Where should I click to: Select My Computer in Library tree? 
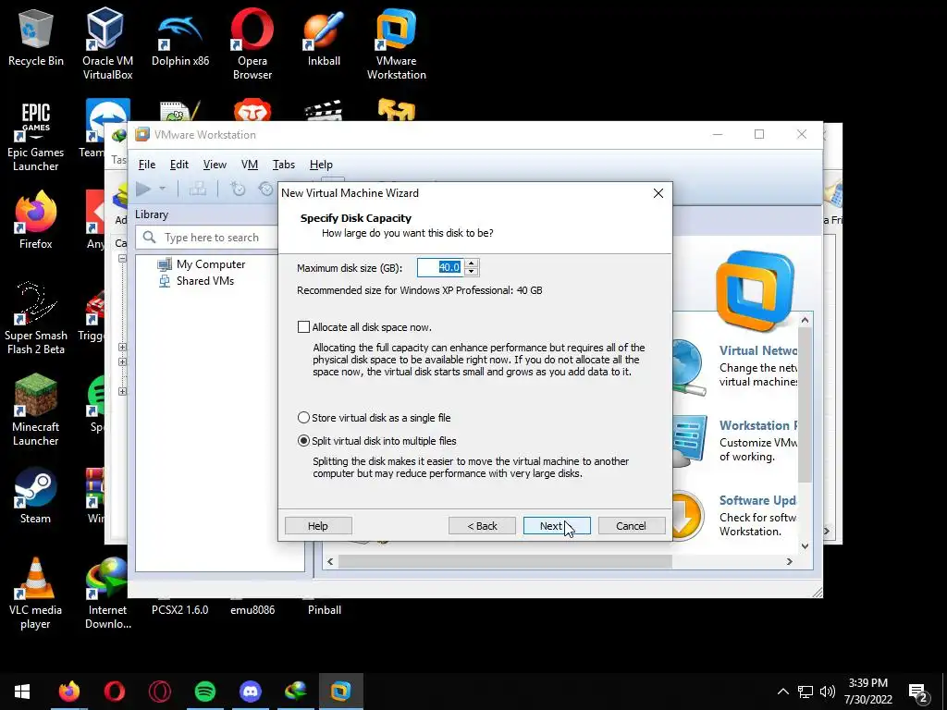(x=211, y=264)
